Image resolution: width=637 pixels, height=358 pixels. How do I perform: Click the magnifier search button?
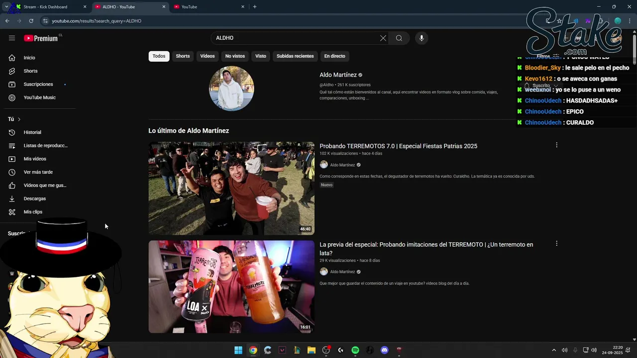tap(399, 38)
